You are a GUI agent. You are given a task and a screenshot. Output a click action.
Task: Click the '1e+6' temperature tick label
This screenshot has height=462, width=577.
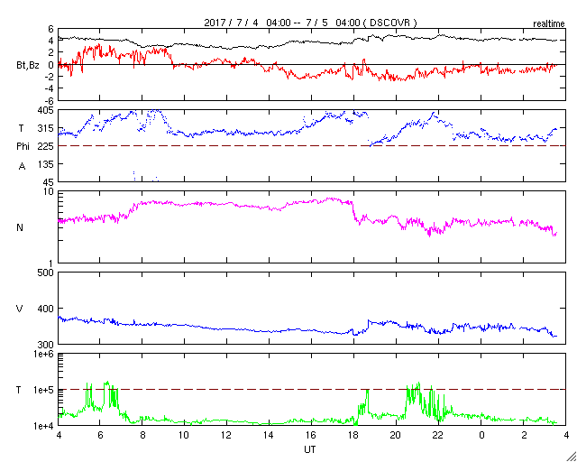coord(44,354)
